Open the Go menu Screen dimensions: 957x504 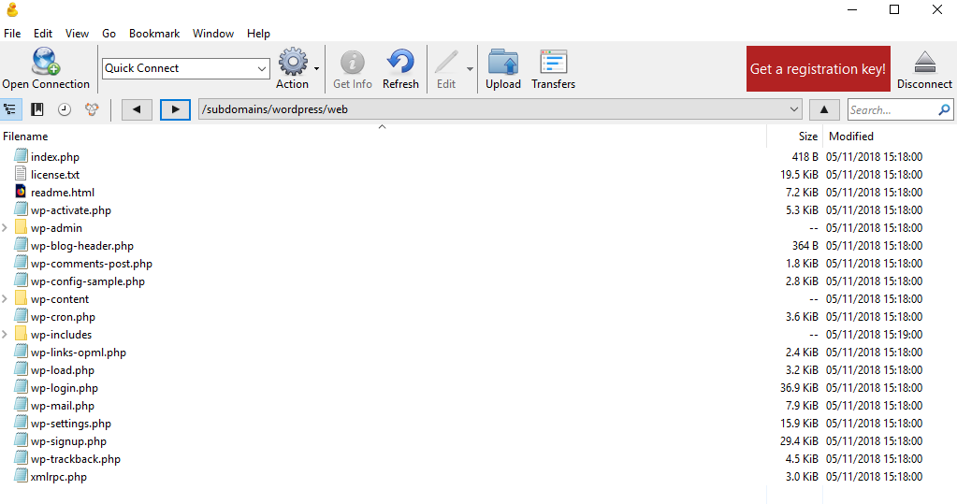(109, 34)
